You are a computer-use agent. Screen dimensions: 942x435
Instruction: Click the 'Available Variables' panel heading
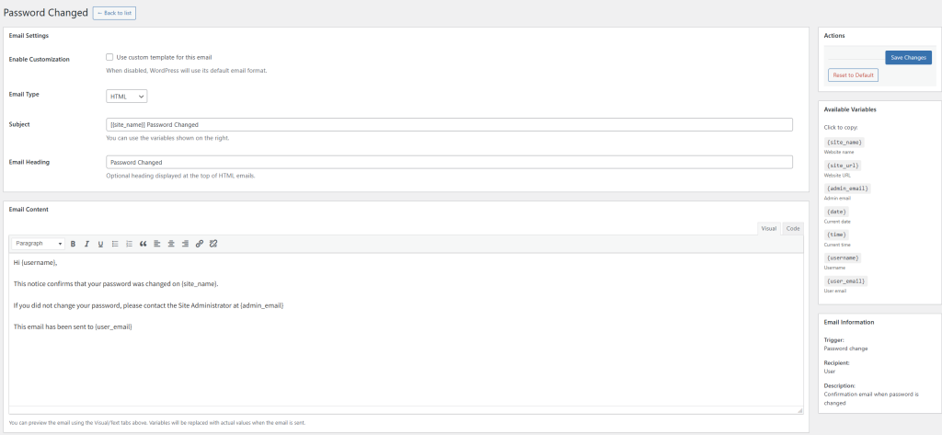[850, 110]
